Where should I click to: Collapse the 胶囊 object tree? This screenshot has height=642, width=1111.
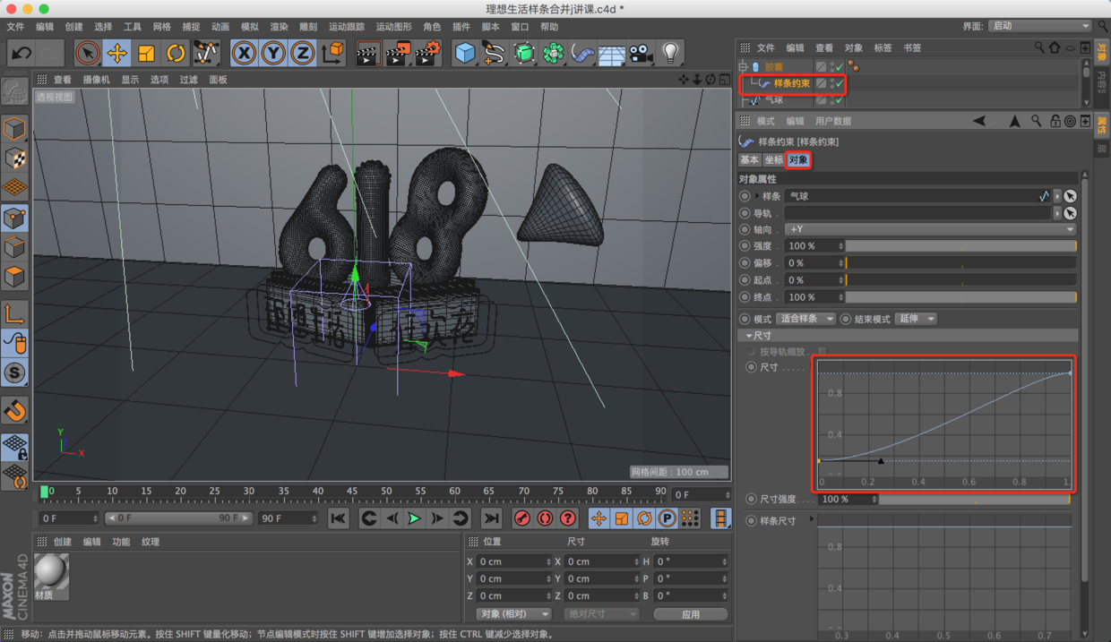(x=743, y=66)
